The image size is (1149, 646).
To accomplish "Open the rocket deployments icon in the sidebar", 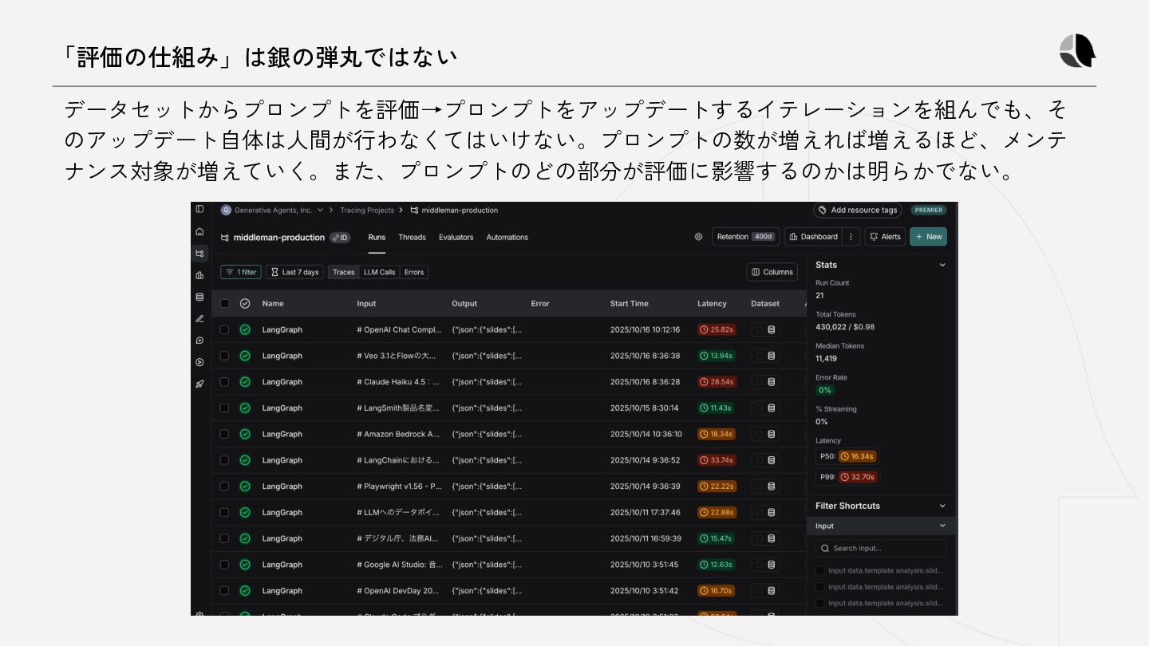I will pos(199,384).
